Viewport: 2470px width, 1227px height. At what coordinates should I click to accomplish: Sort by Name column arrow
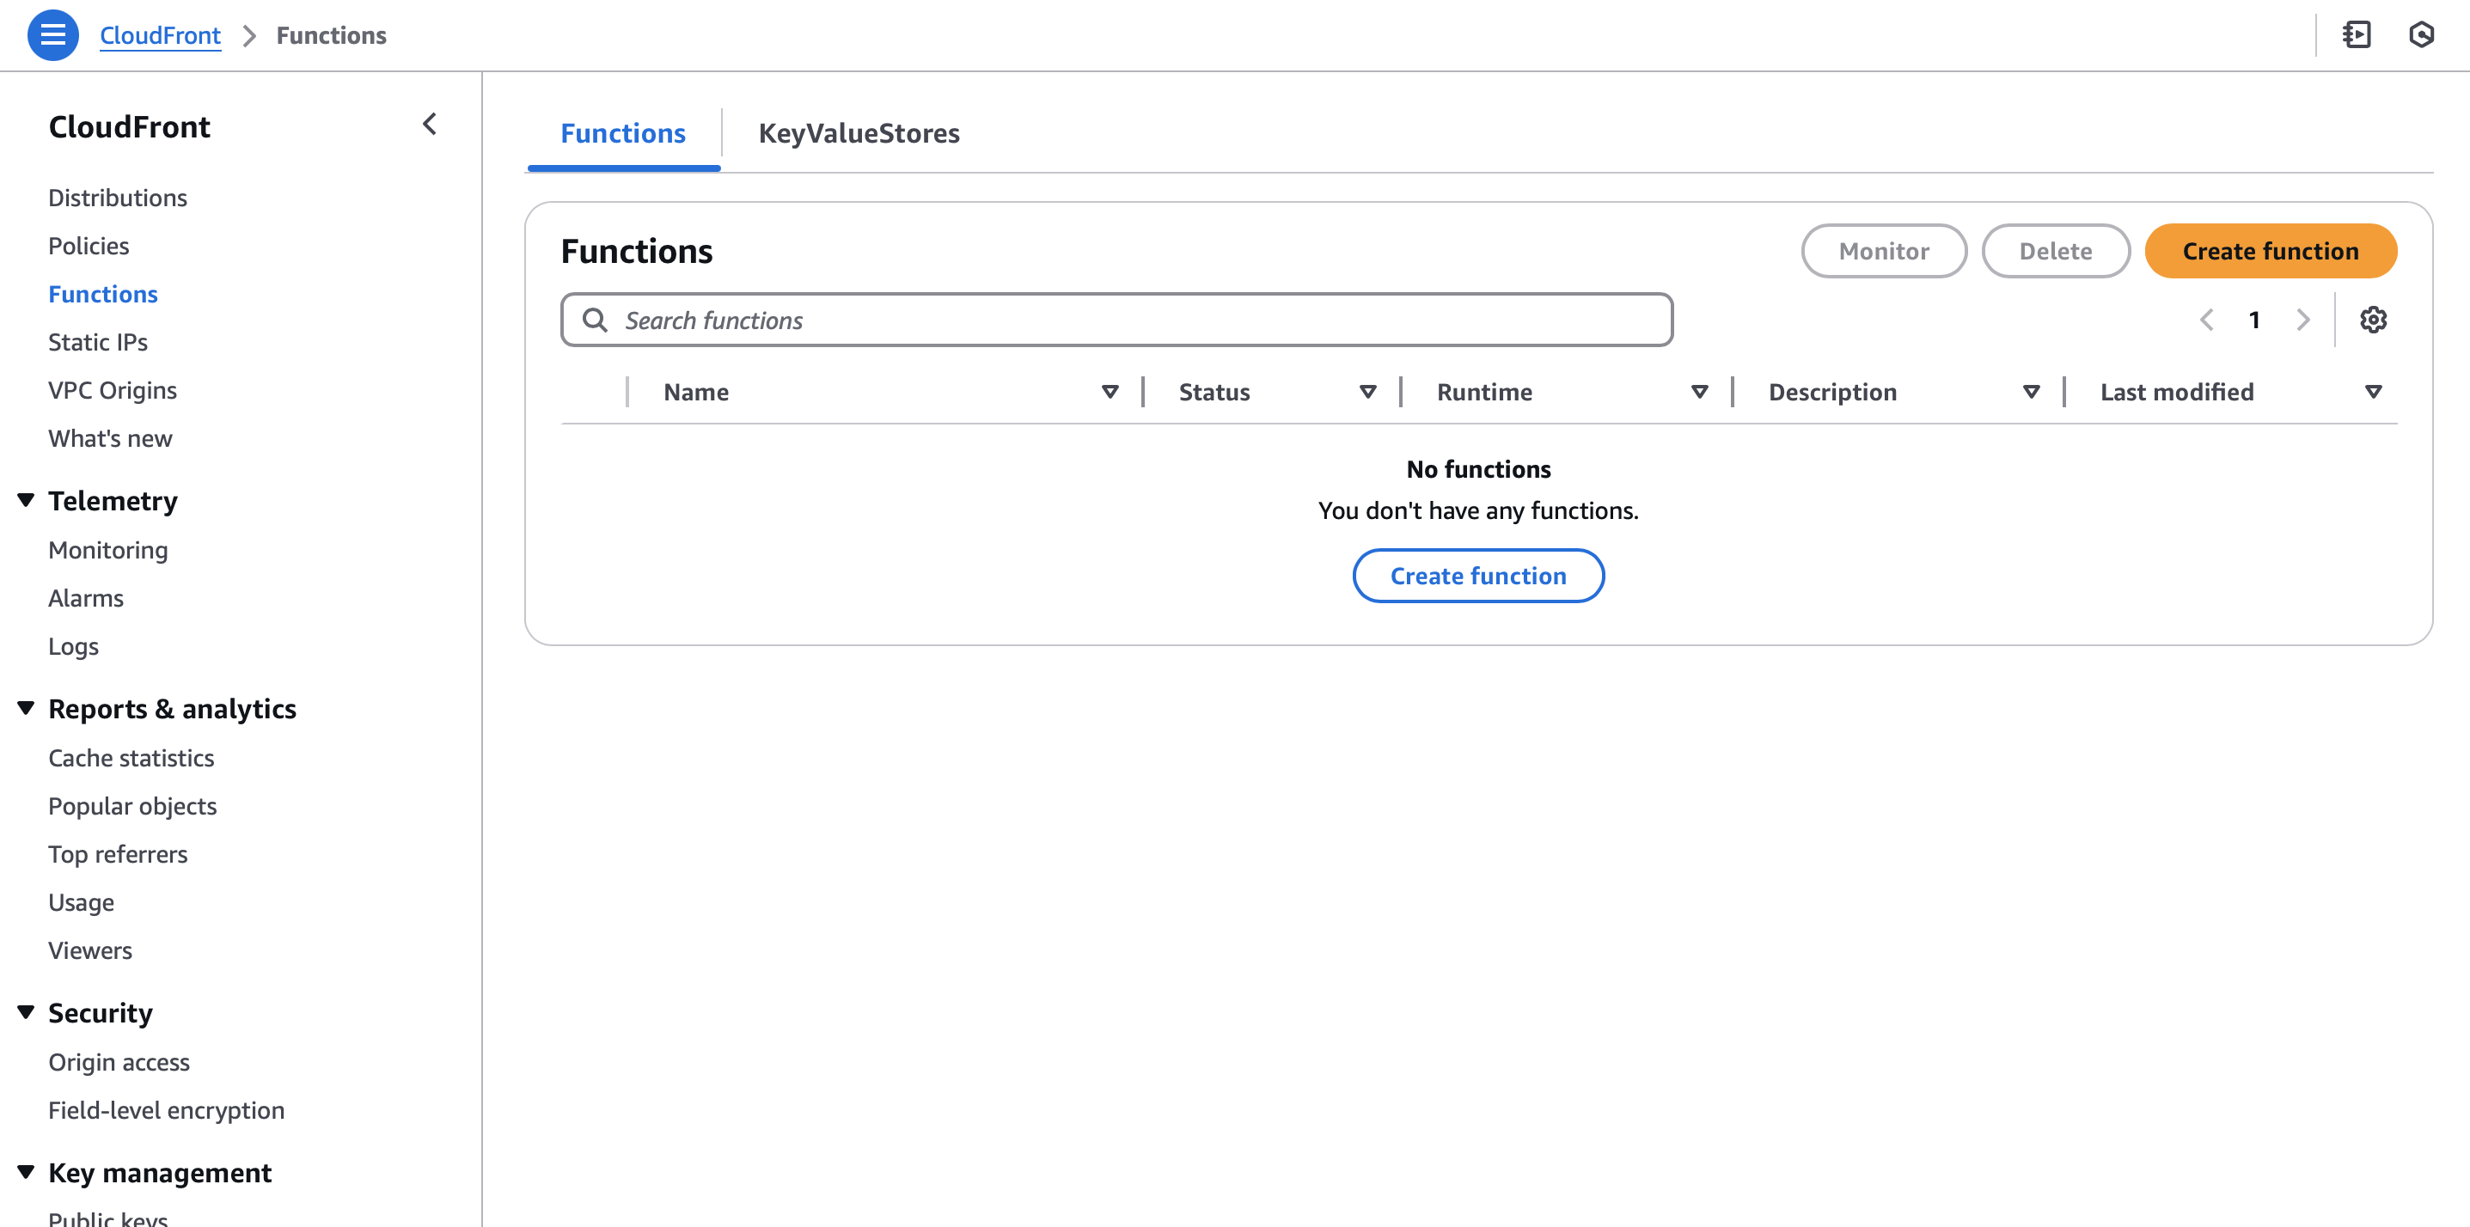point(1110,392)
